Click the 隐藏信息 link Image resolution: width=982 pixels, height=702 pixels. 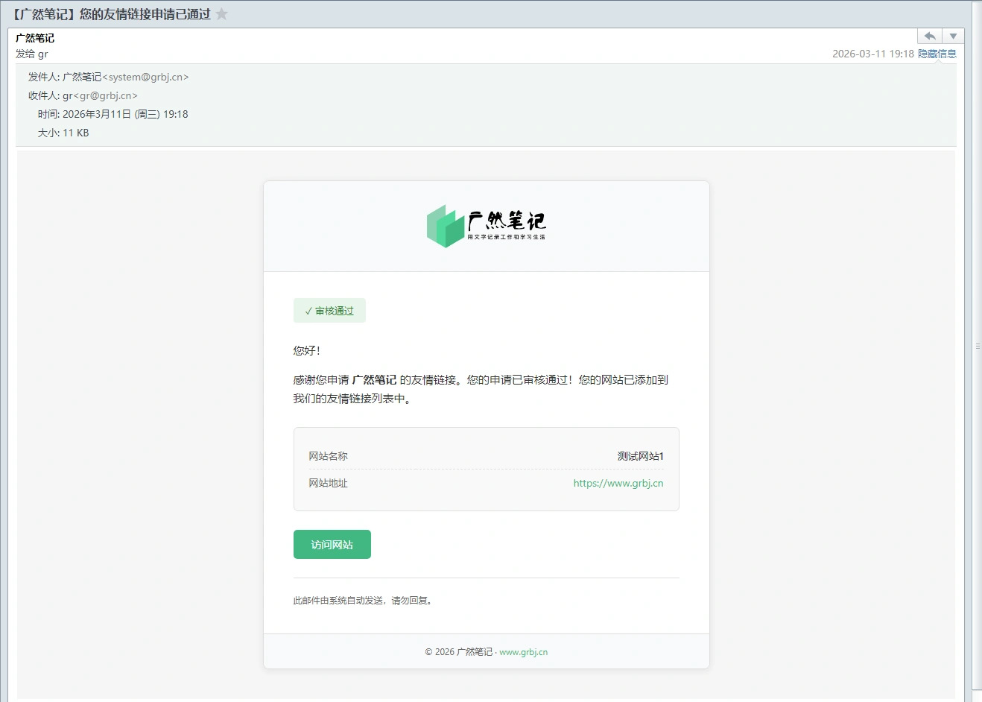click(x=937, y=54)
